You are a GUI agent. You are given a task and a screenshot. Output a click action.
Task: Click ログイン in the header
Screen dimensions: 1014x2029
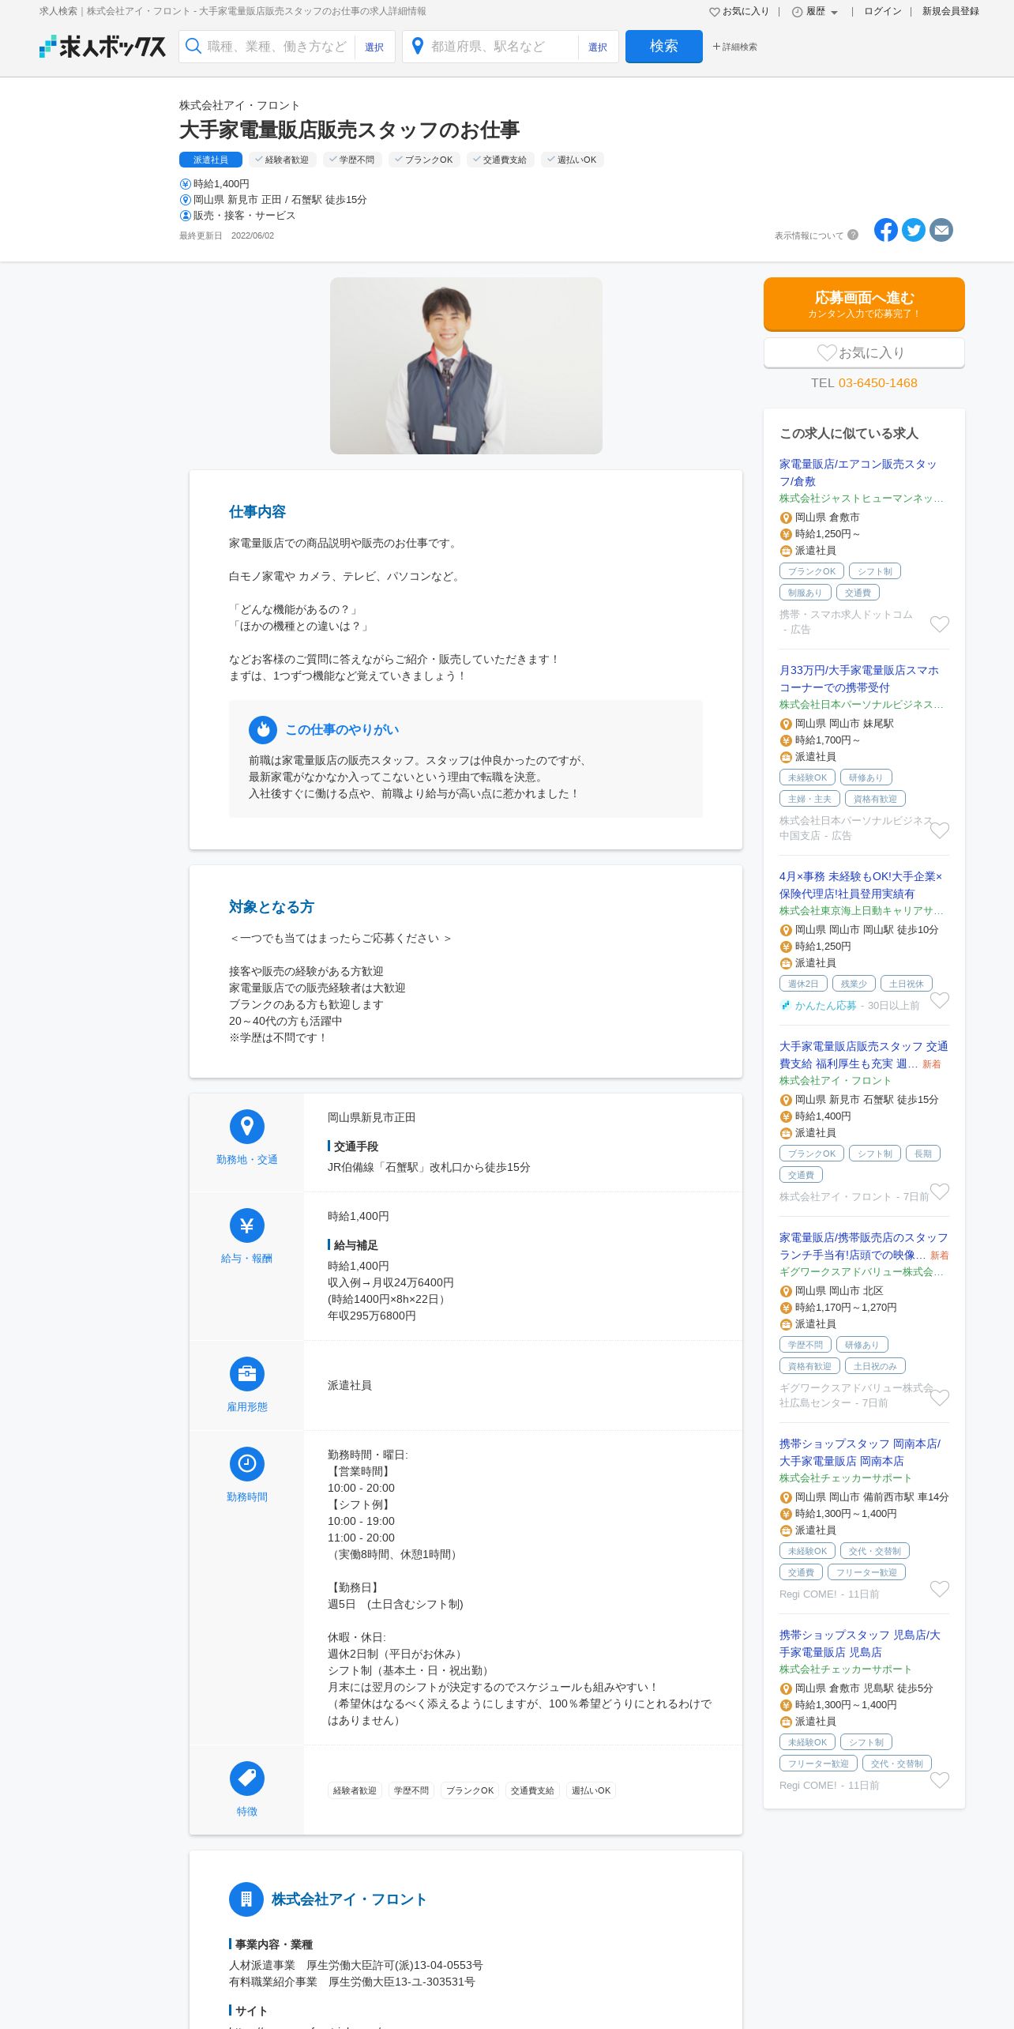point(883,12)
